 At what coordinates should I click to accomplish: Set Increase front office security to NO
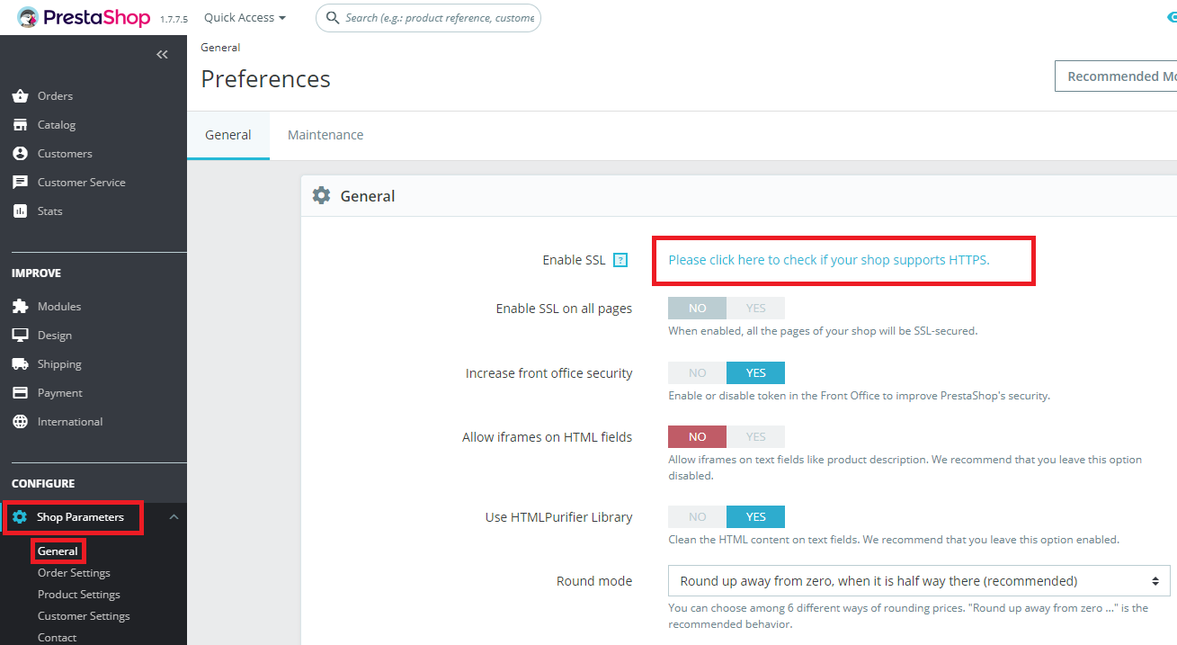point(697,372)
